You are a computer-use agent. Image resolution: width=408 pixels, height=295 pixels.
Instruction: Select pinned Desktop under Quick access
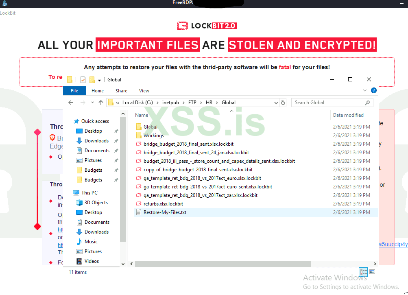[93, 131]
